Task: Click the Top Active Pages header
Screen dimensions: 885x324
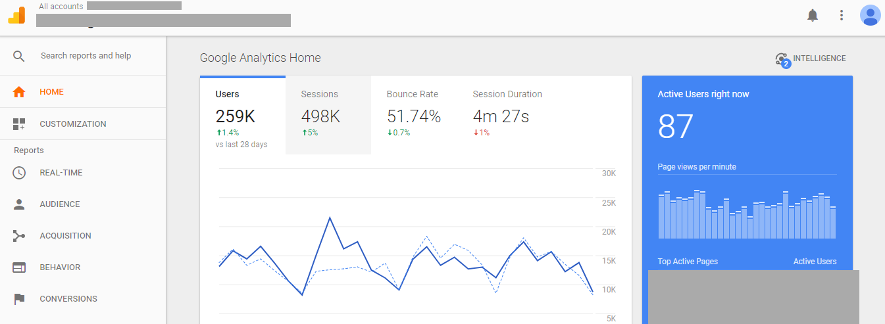Action: pyautogui.click(x=688, y=262)
